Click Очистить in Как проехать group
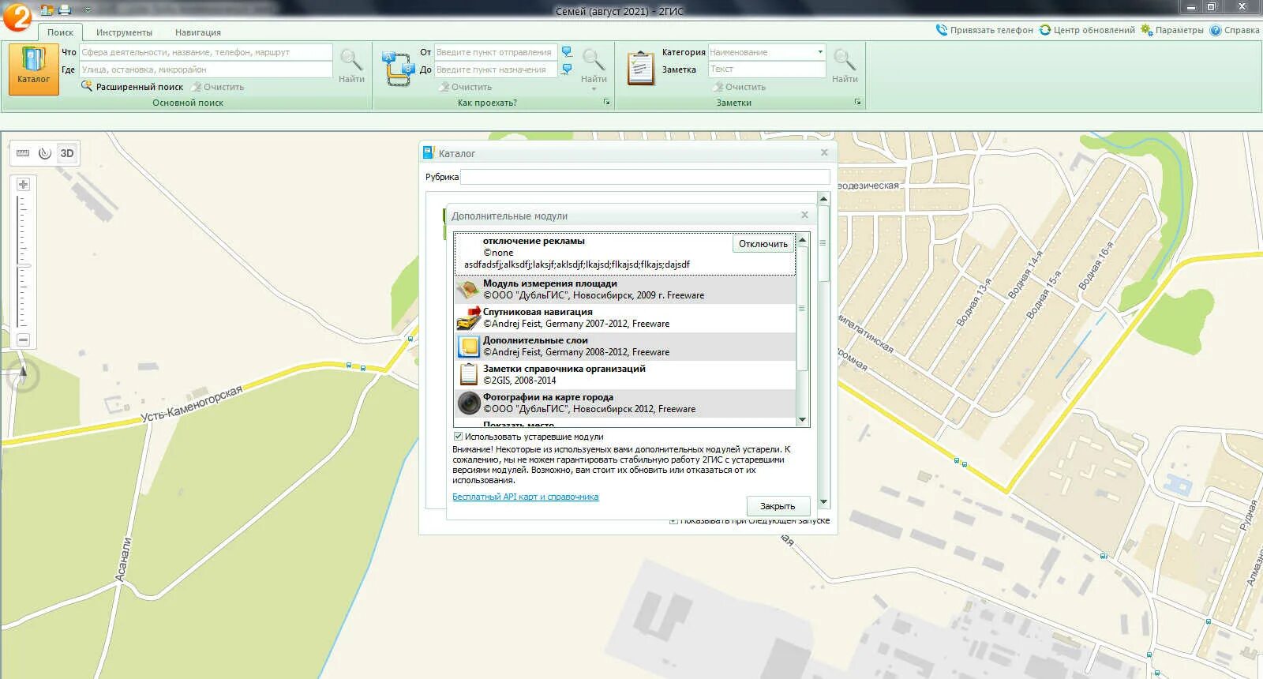 click(x=466, y=87)
